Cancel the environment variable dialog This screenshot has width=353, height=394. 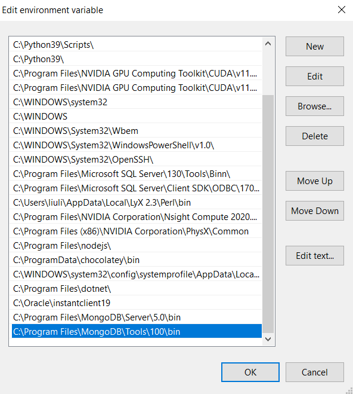click(315, 372)
